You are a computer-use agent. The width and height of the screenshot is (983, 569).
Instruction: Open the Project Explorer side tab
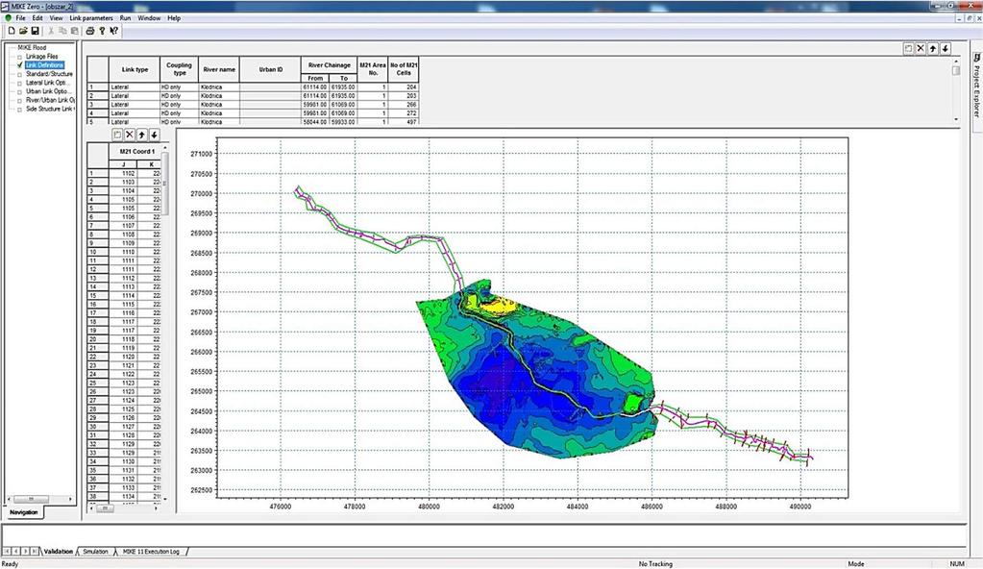(976, 90)
